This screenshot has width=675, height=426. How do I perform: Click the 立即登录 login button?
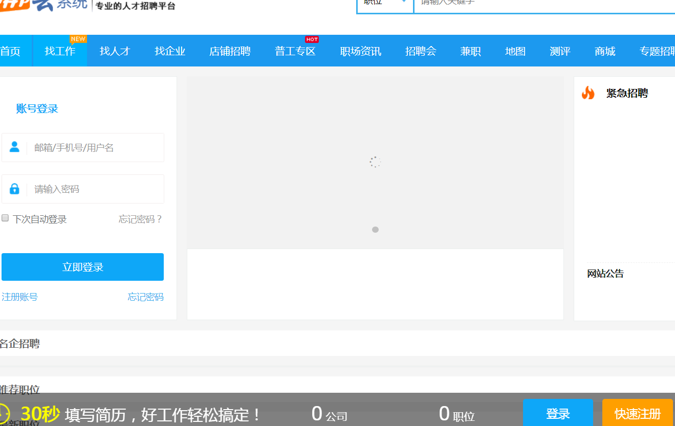click(x=82, y=266)
